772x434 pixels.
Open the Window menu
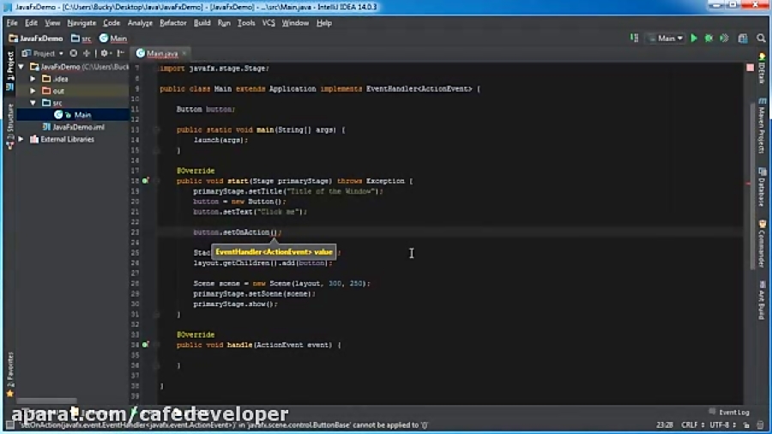coord(295,22)
